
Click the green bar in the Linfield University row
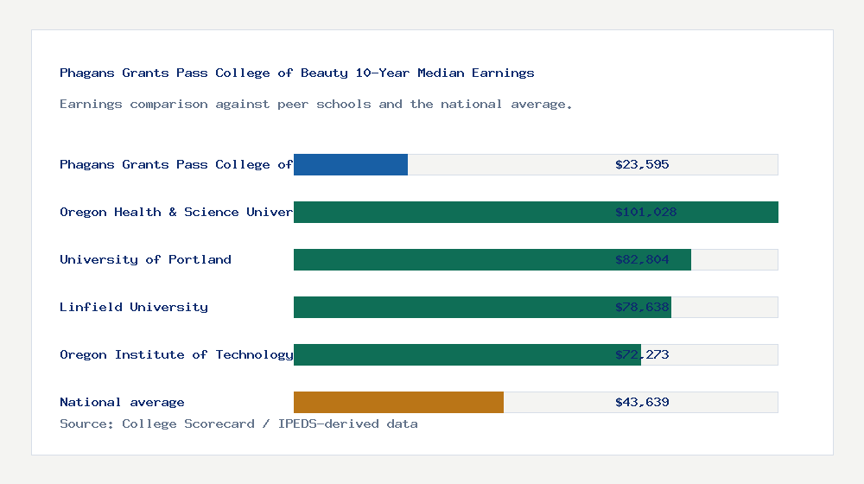(482, 307)
